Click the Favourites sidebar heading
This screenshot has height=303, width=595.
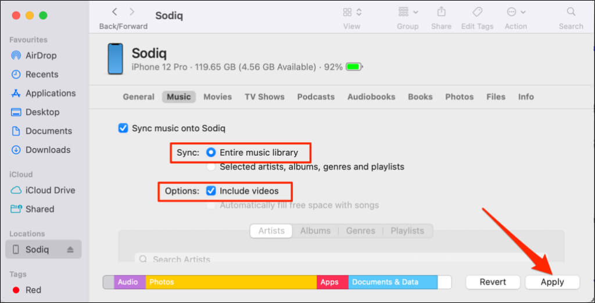[x=28, y=40]
